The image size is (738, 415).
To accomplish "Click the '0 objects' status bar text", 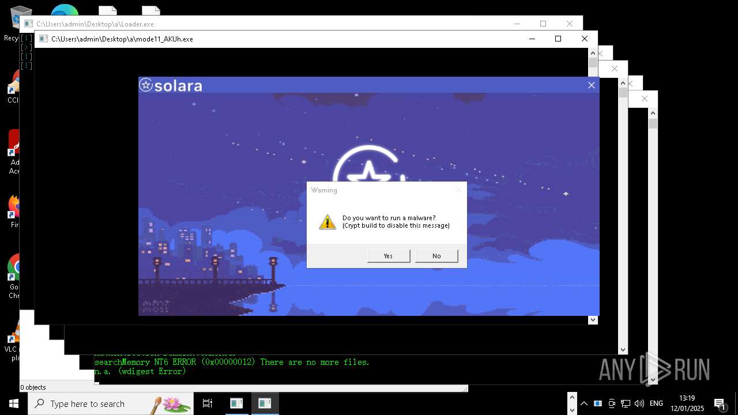I will [x=33, y=387].
